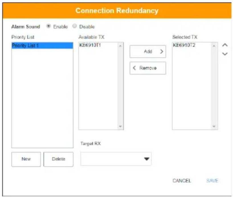Create a New priority list
The height and width of the screenshot is (197, 233).
(26, 159)
